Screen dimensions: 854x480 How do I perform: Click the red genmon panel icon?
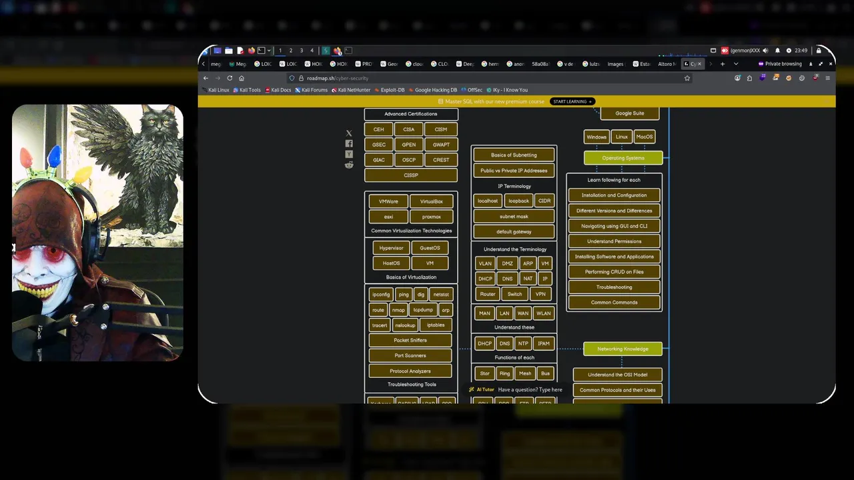(725, 51)
